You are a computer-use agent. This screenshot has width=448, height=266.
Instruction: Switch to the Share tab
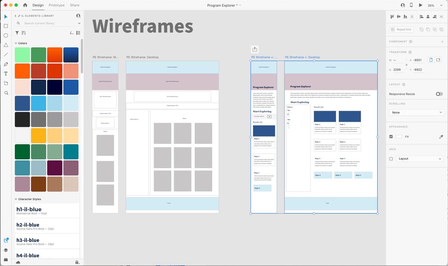[x=74, y=5]
